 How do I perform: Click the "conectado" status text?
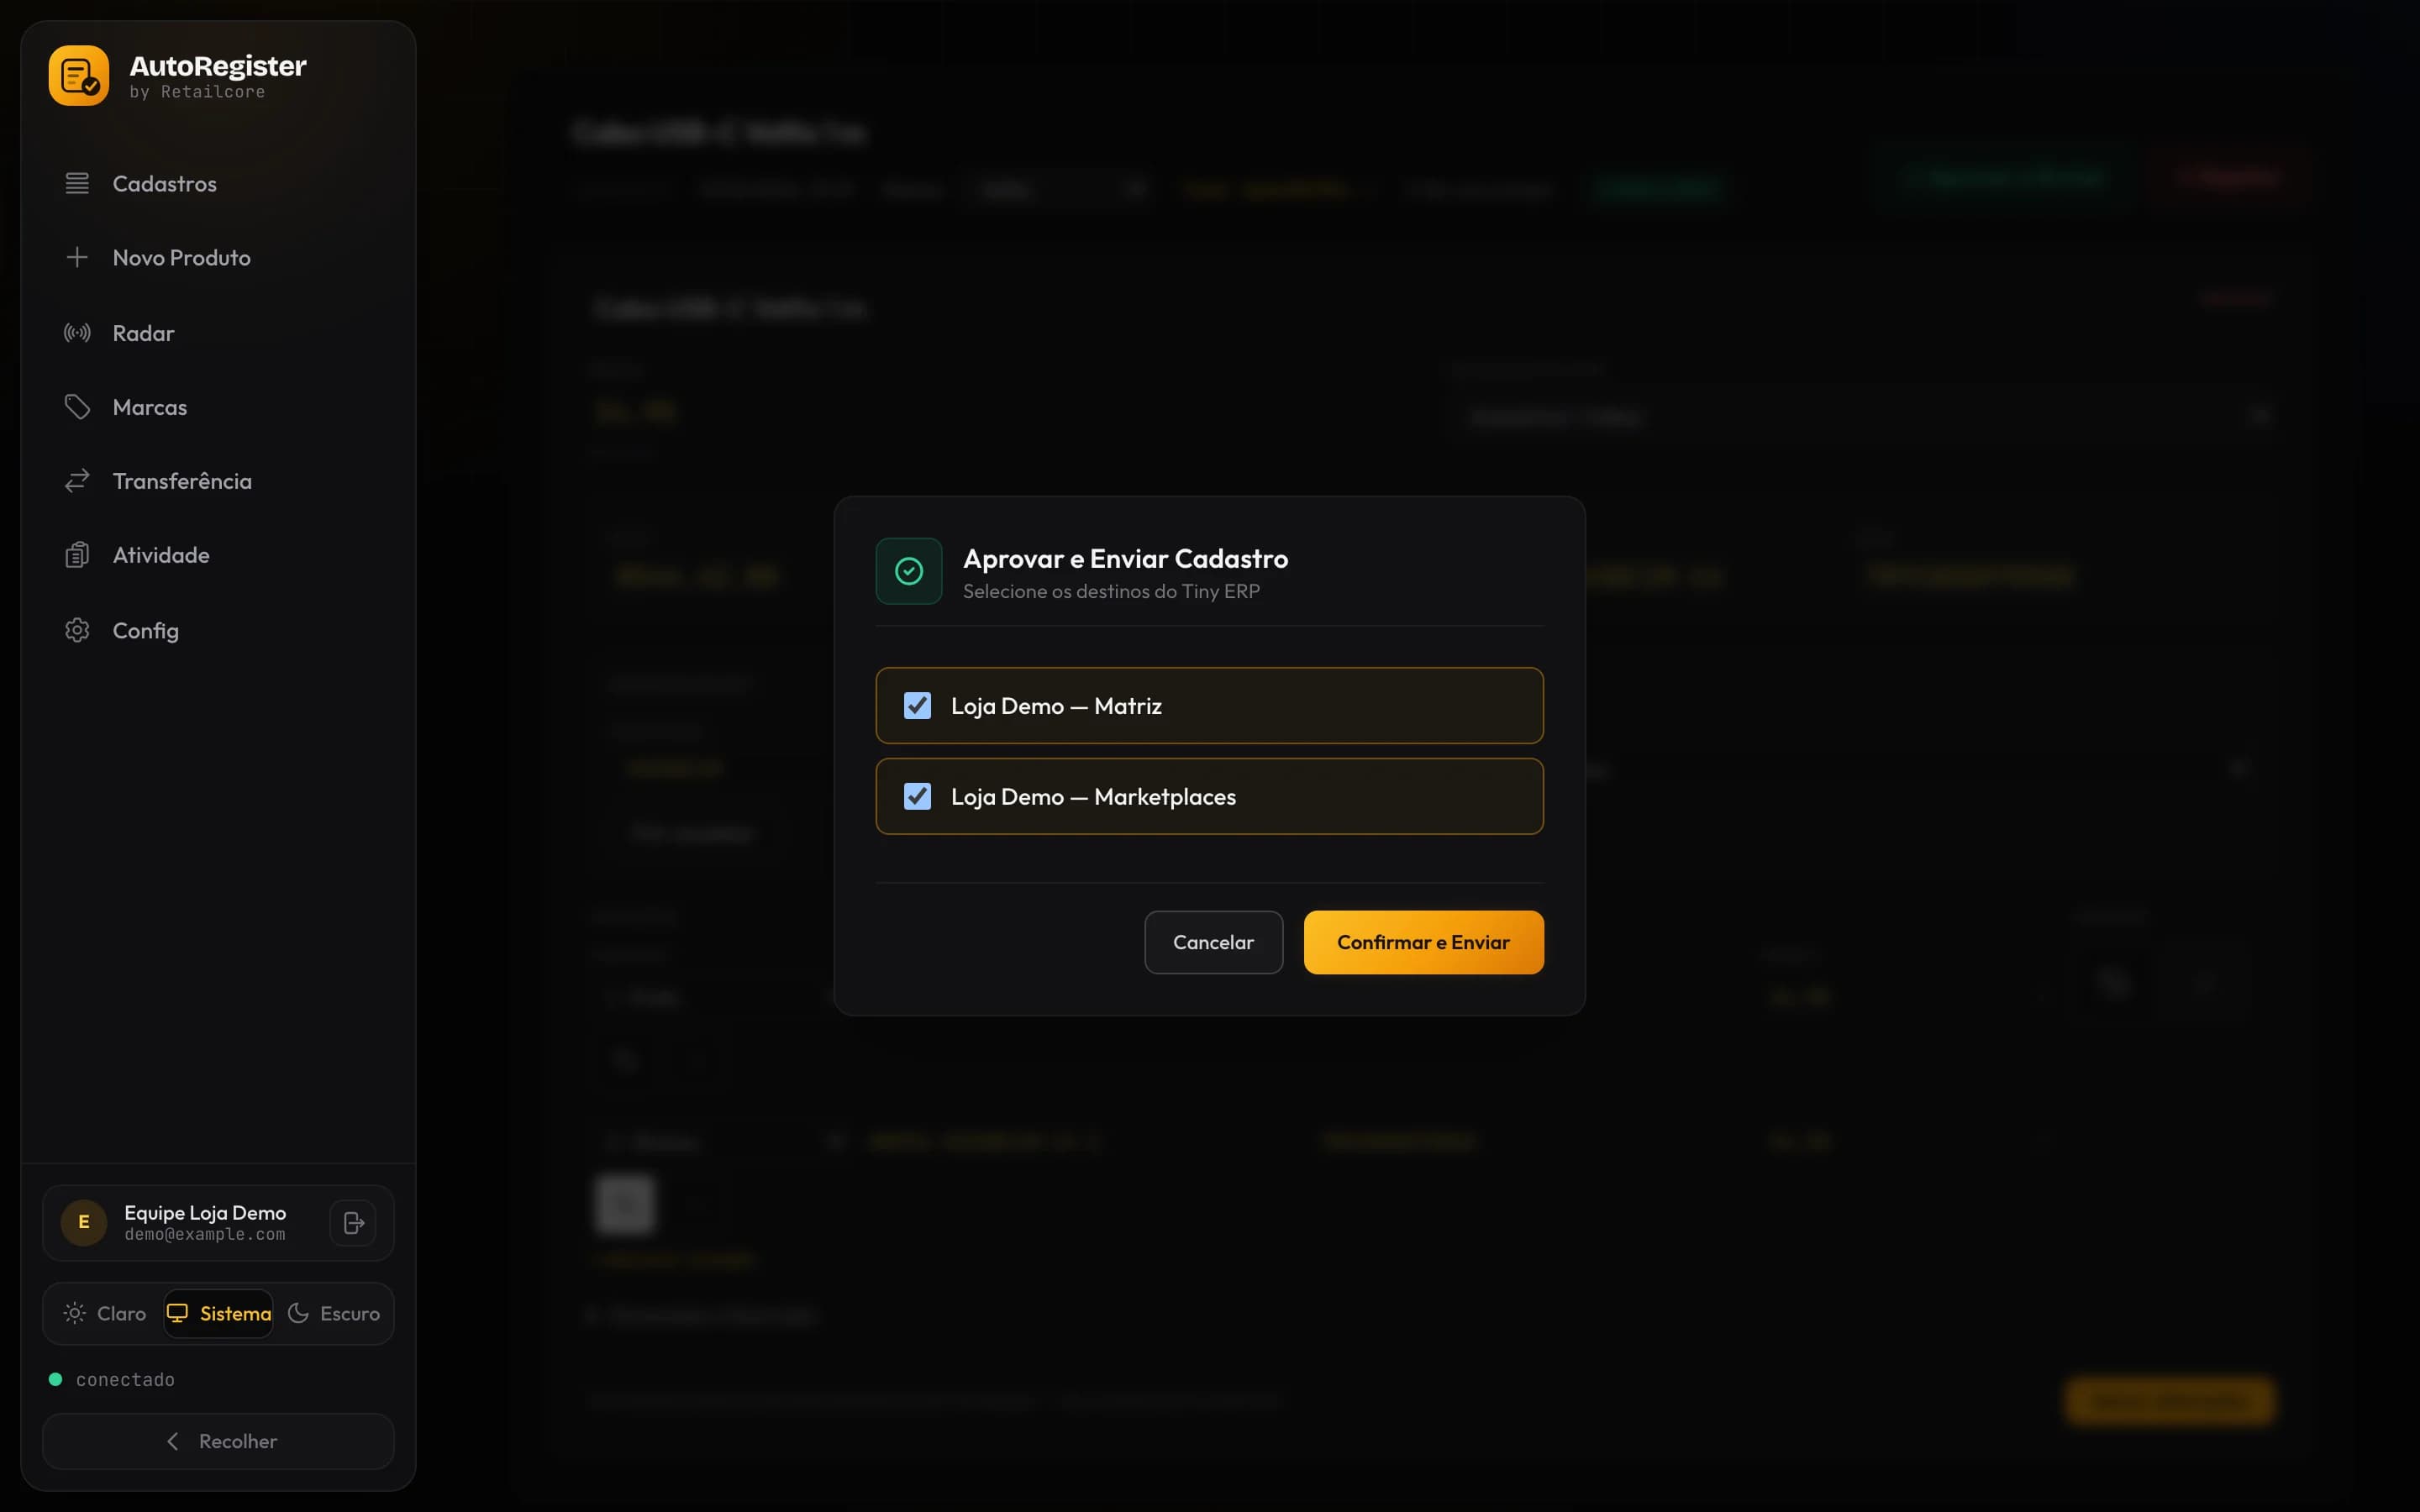tap(125, 1380)
